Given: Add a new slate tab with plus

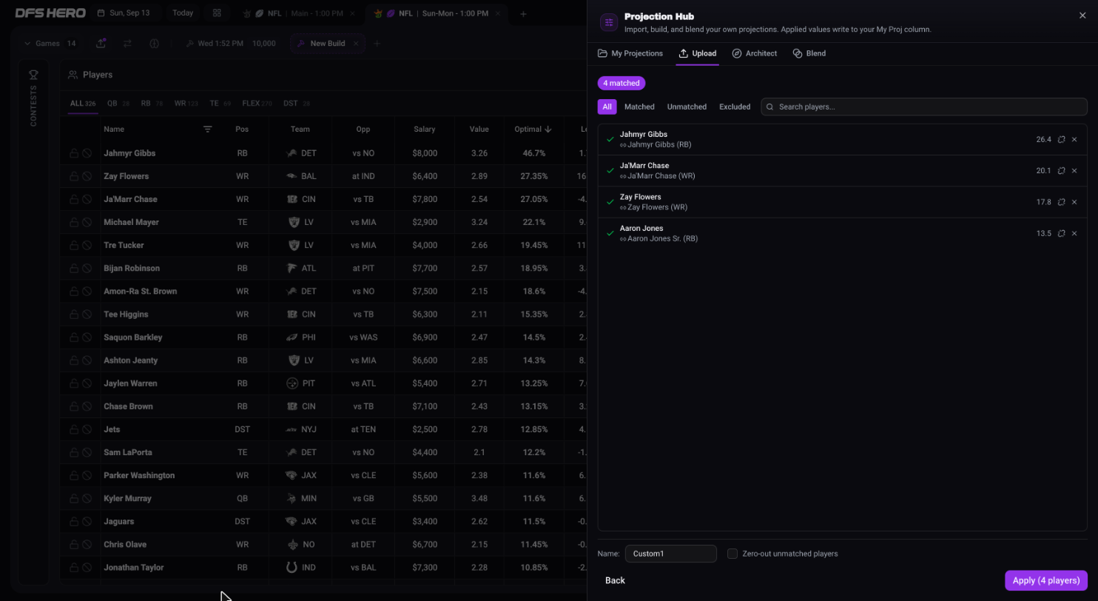Looking at the screenshot, I should click(523, 13).
